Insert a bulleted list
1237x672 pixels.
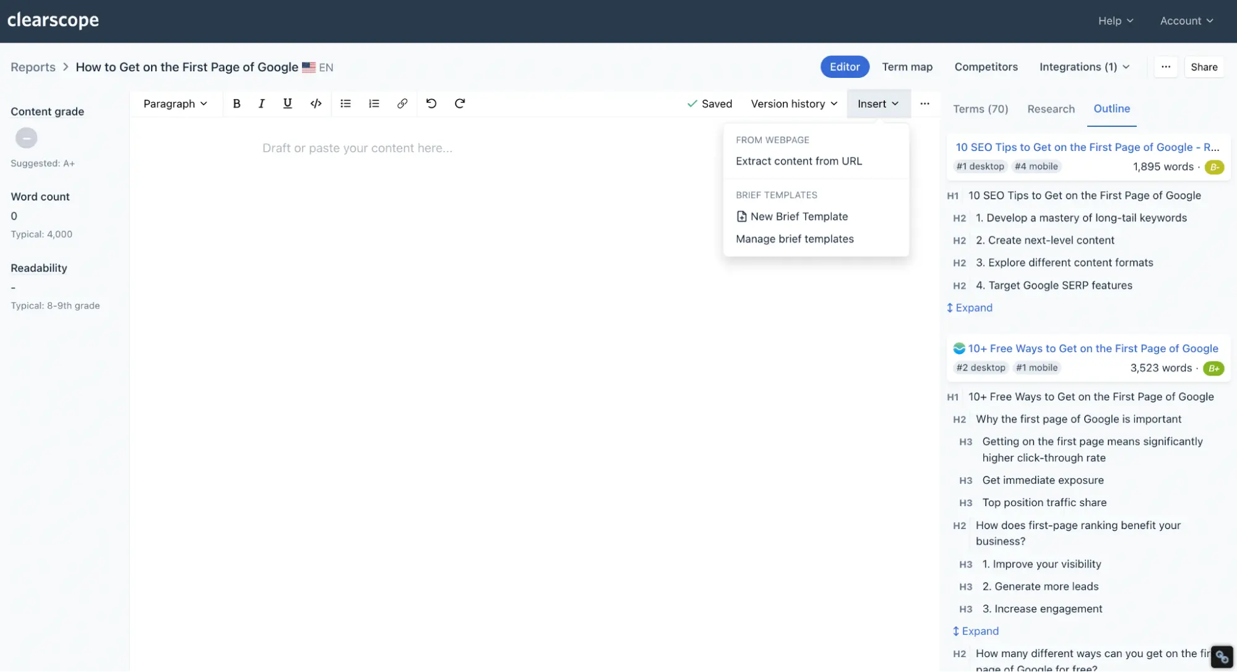click(345, 103)
